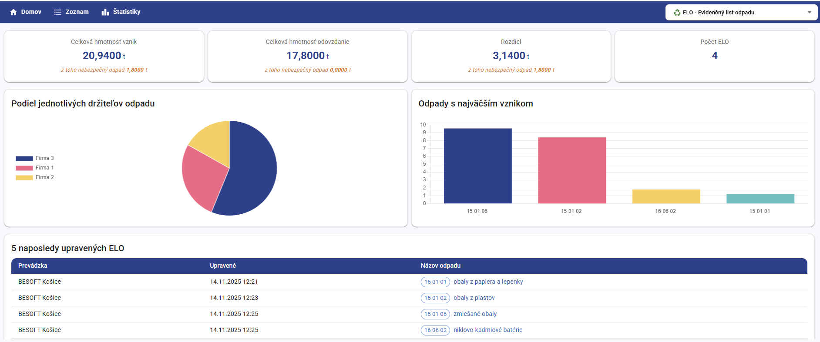Click the blue Firma 3 pie slice
820x342 pixels.
click(x=252, y=174)
